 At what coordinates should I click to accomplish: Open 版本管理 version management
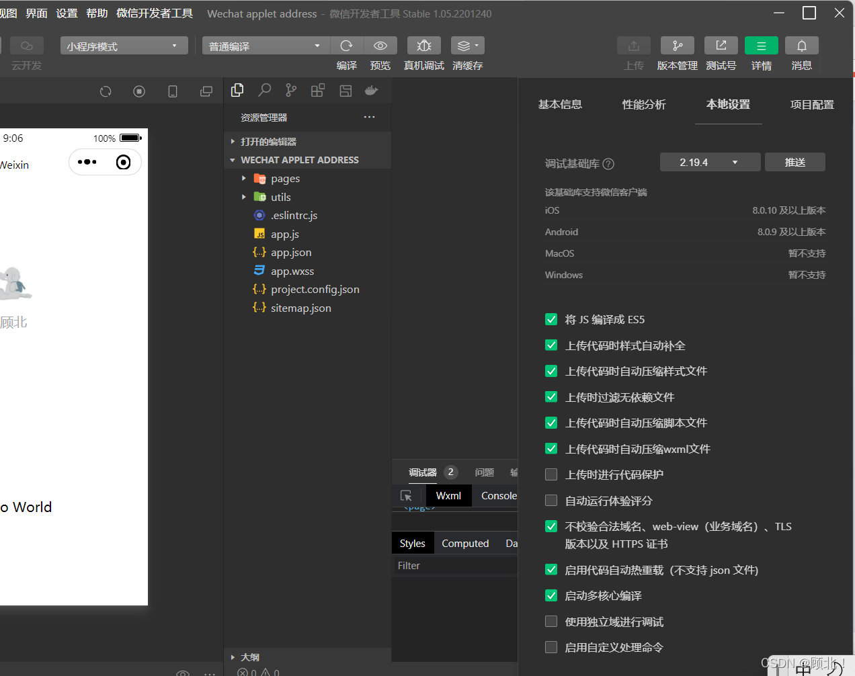pos(677,46)
